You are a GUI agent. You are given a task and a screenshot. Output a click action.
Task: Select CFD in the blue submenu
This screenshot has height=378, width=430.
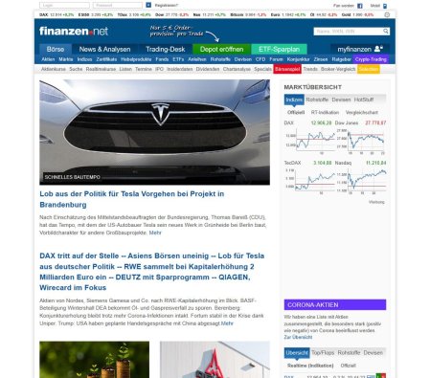tap(260, 59)
